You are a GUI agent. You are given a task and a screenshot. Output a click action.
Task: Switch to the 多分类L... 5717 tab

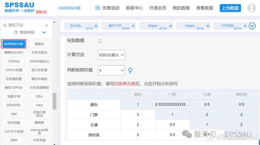click(79, 26)
